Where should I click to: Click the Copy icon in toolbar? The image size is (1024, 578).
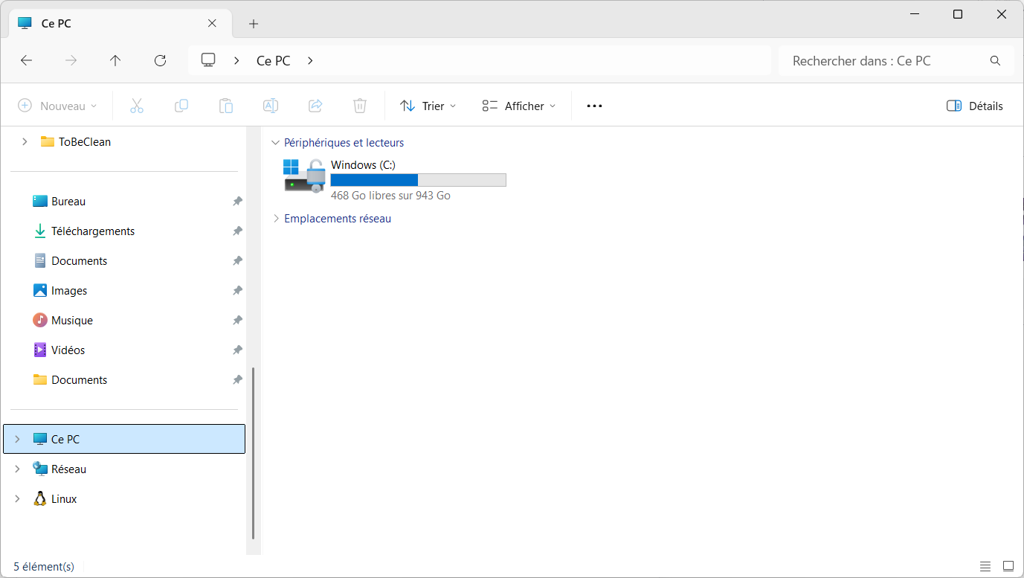(181, 106)
